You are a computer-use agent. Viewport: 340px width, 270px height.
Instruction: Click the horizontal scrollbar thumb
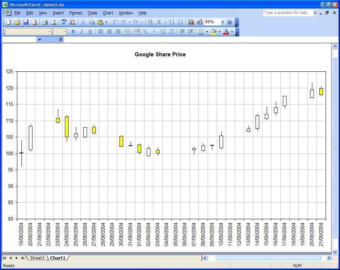tap(268, 258)
